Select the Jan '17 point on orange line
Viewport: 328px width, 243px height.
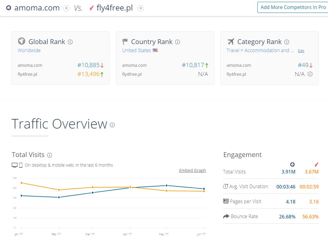pos(22,183)
